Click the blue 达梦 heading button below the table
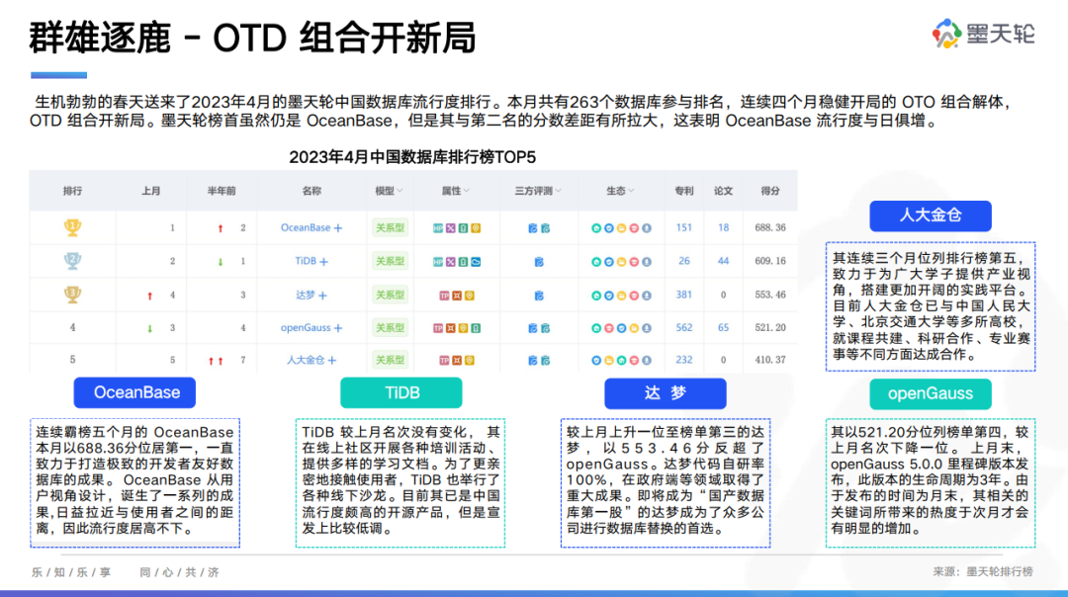This screenshot has width=1068, height=597. (666, 393)
